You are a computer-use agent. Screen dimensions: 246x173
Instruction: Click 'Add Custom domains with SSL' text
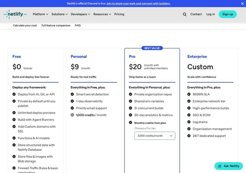[x=37, y=129]
